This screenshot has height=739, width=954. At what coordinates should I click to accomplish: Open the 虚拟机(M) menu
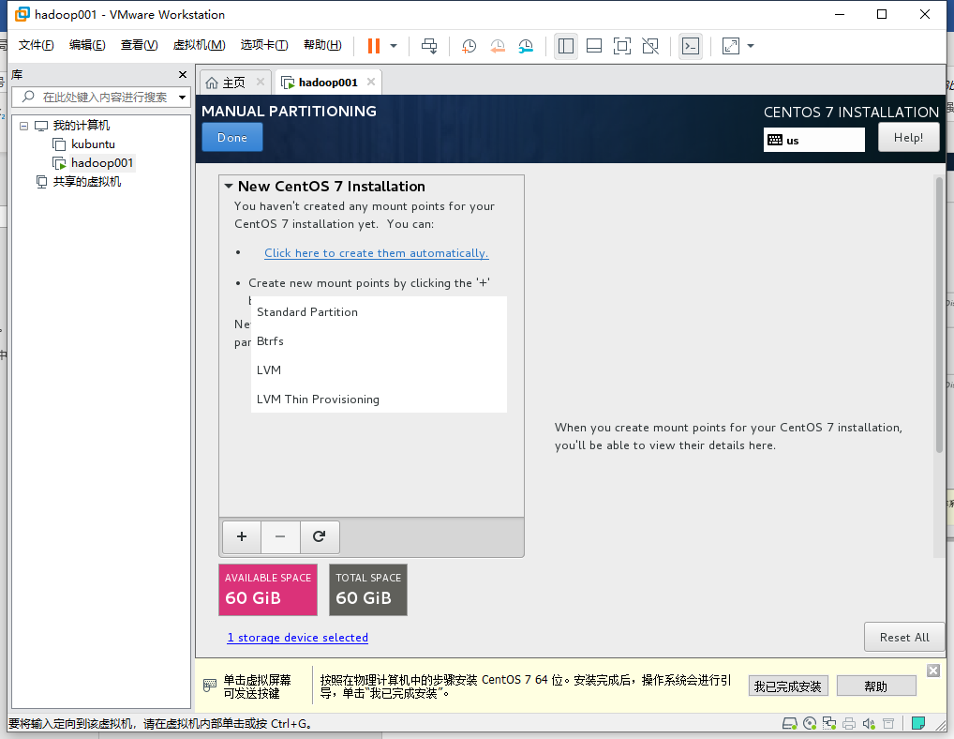(199, 45)
